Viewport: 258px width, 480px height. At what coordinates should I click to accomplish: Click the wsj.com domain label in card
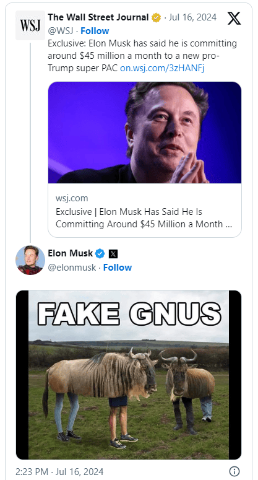[72, 198]
